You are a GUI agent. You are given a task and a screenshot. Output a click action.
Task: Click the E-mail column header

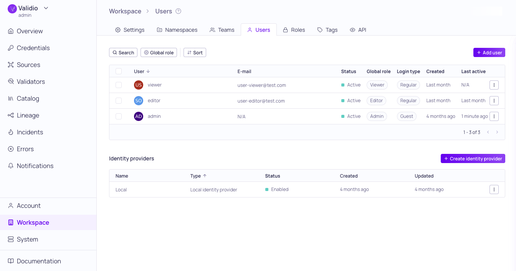[244, 72]
